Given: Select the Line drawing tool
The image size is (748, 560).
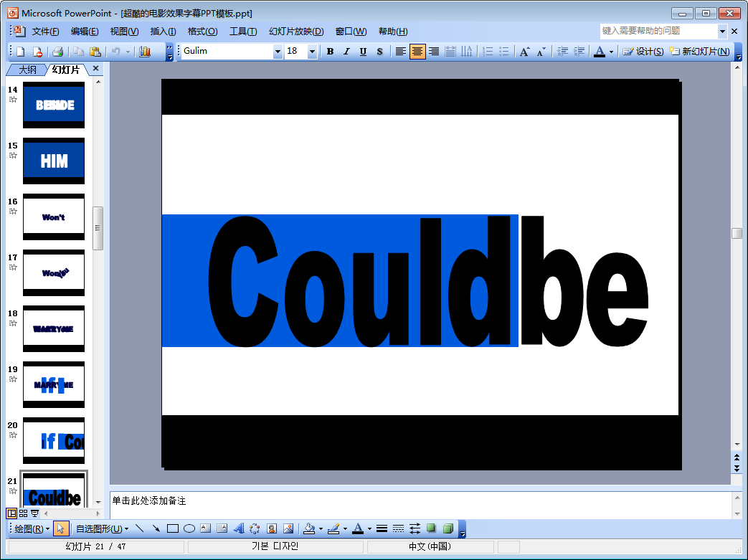Looking at the screenshot, I should [139, 528].
